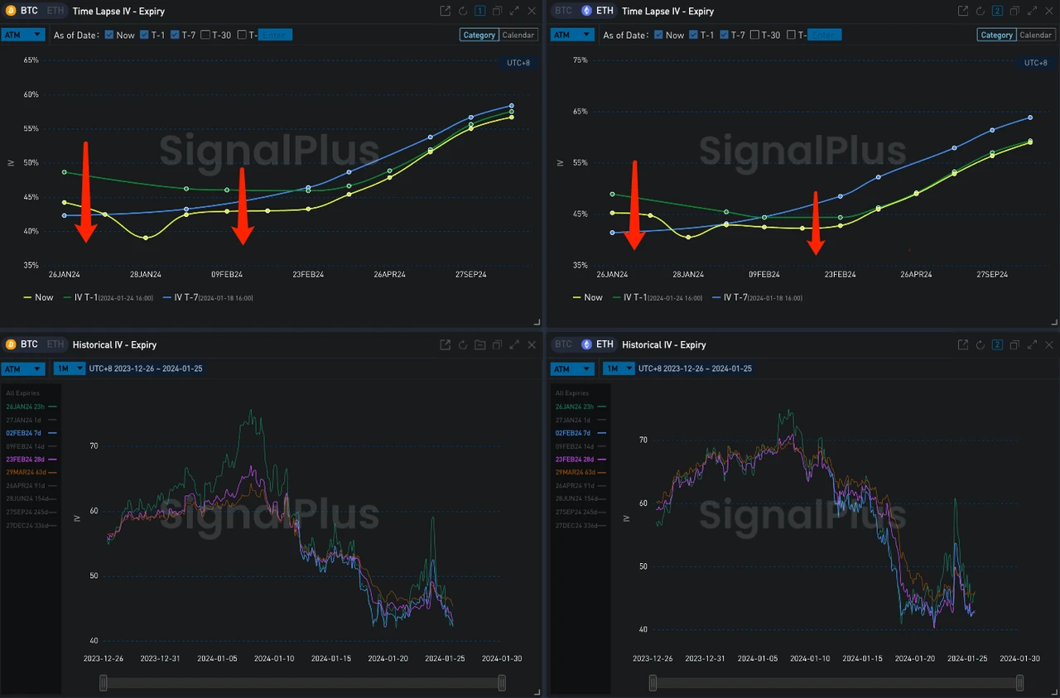
Task: Open BTC Time Lapse IV in a new window
Action: [x=445, y=11]
